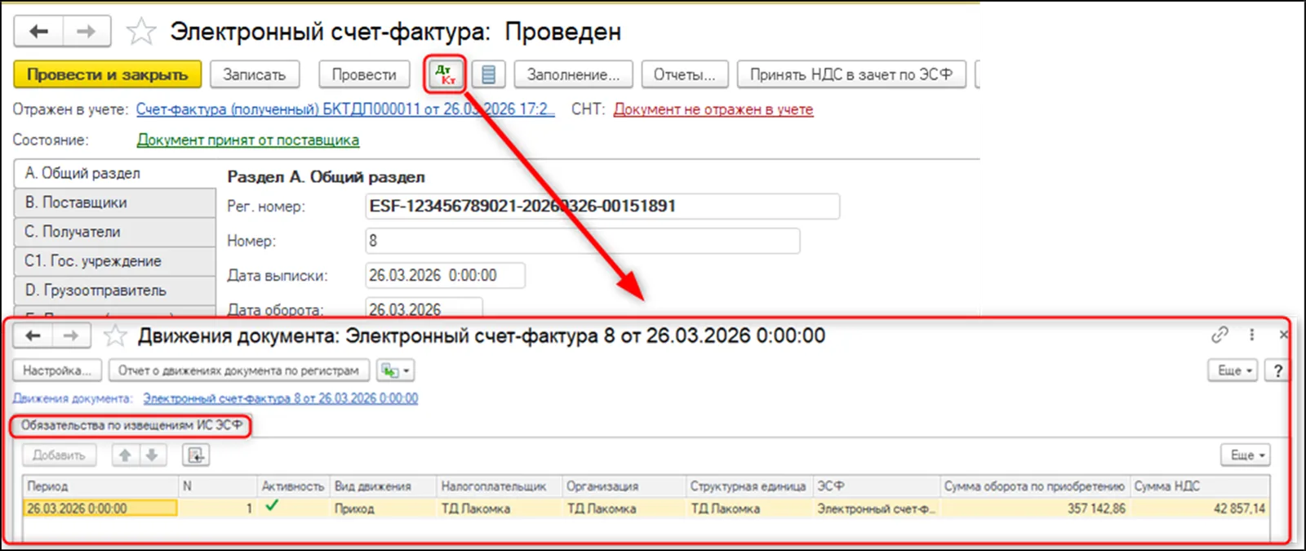Save the document with Записать
The width and height of the screenshot is (1306, 551).
point(255,74)
